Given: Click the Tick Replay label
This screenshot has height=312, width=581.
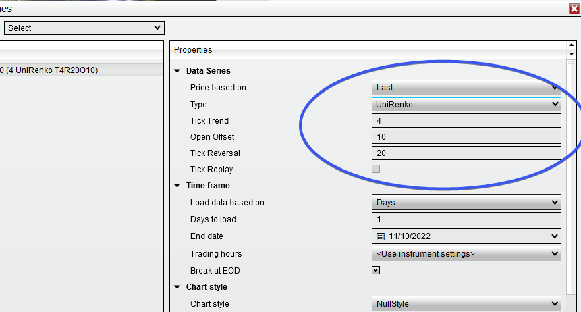Looking at the screenshot, I should coord(212,170).
